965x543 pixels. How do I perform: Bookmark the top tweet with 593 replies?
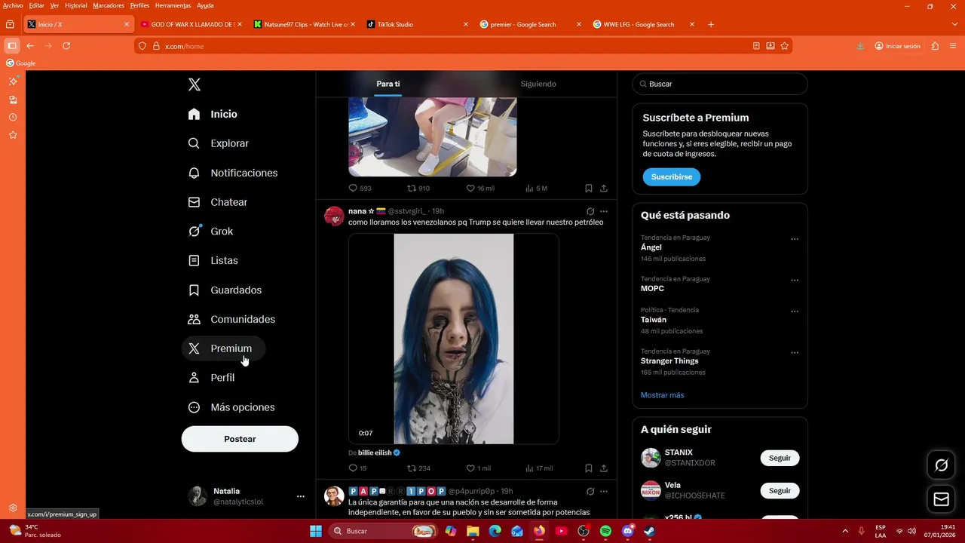click(589, 189)
